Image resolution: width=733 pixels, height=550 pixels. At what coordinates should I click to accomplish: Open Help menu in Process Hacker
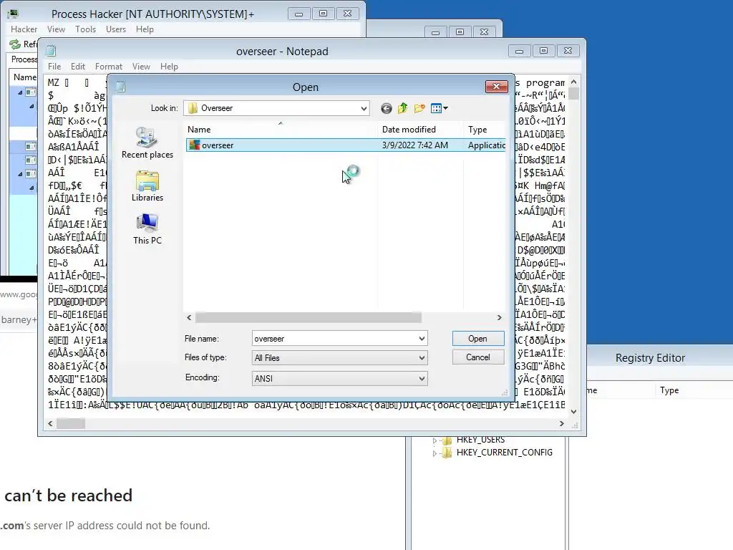145,29
